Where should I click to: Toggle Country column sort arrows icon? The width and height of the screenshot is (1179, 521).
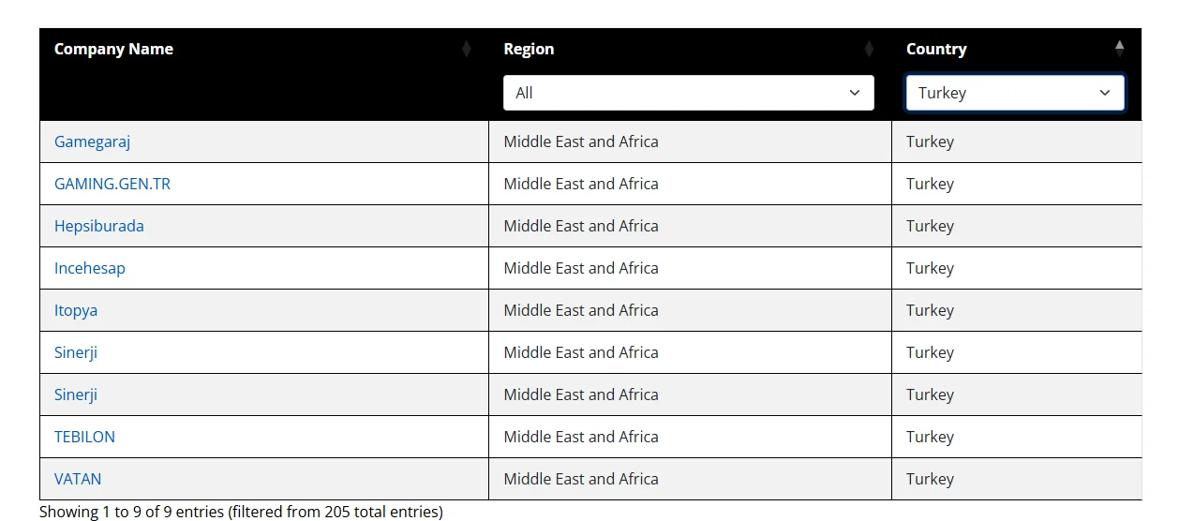1119,49
